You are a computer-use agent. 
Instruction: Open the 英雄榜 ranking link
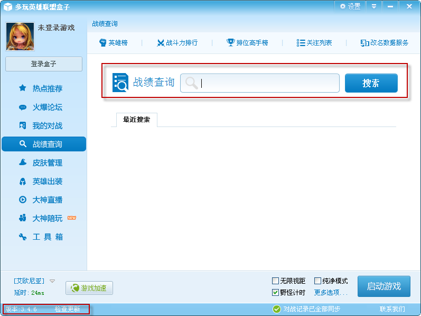114,43
